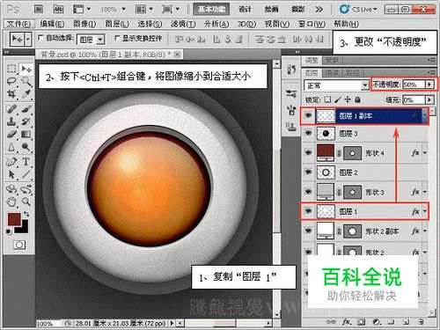Launch Bridge from the application bar

click(39, 10)
